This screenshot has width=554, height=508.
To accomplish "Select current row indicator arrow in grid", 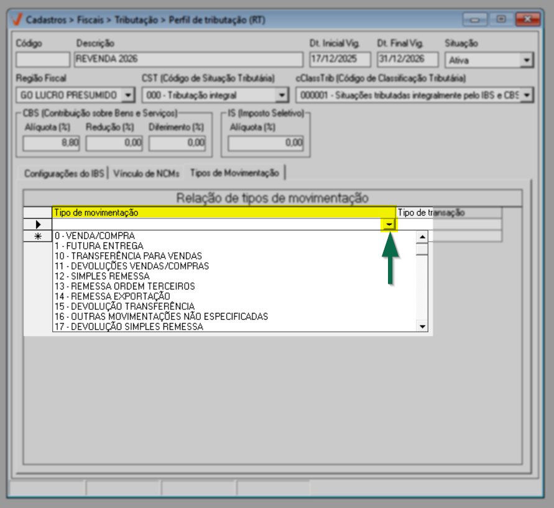I will tap(38, 224).
